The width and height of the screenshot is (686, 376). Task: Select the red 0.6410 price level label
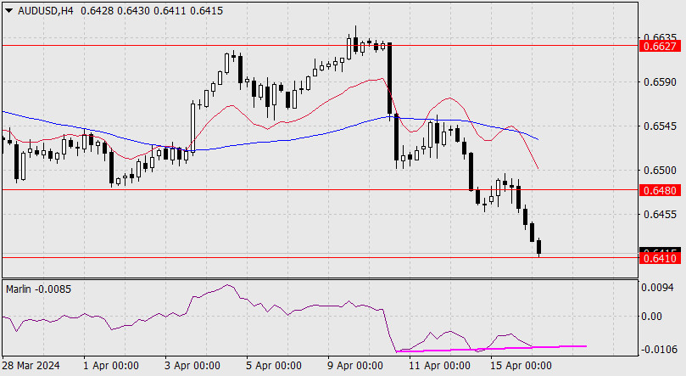pos(661,258)
